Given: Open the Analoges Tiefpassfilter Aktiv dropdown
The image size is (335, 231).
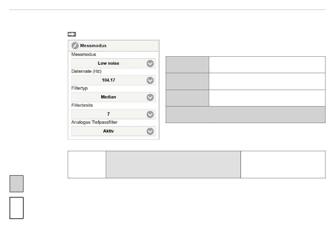Looking at the screenshot, I should pos(114,131).
